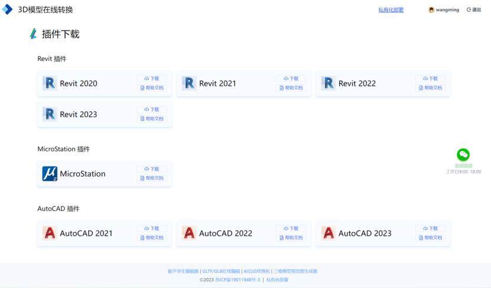Click the AutoCAD 插件 section heading
The image size is (491, 288).
point(58,208)
